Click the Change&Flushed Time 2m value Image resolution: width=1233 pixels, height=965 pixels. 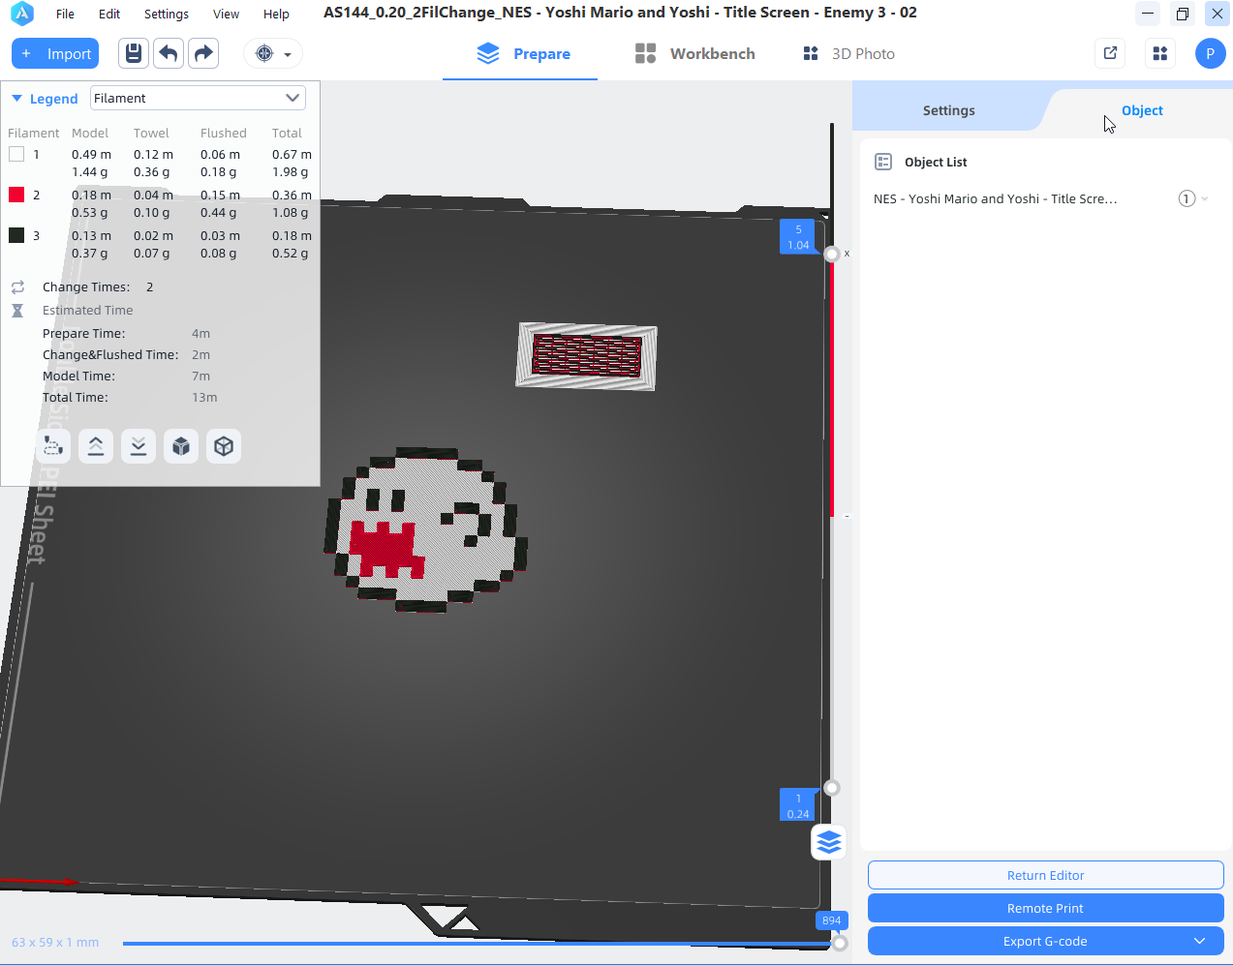coord(200,355)
